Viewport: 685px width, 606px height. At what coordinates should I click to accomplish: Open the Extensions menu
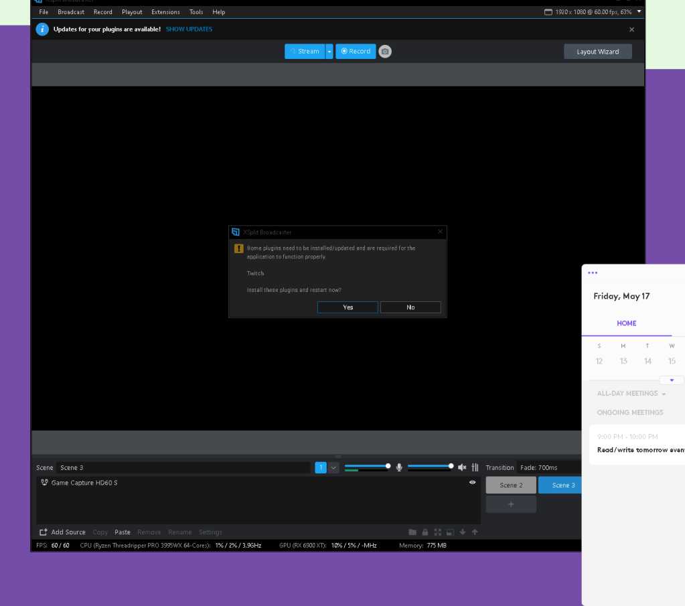[165, 12]
